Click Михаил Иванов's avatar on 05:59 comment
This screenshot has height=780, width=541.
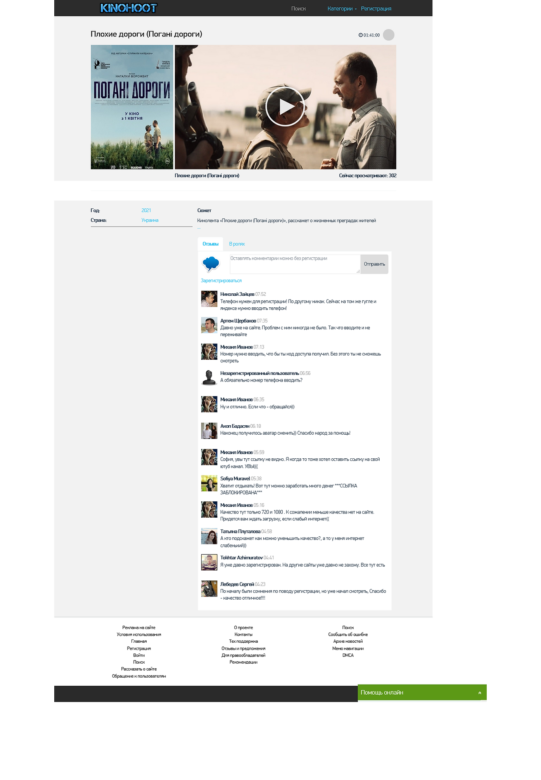(209, 457)
